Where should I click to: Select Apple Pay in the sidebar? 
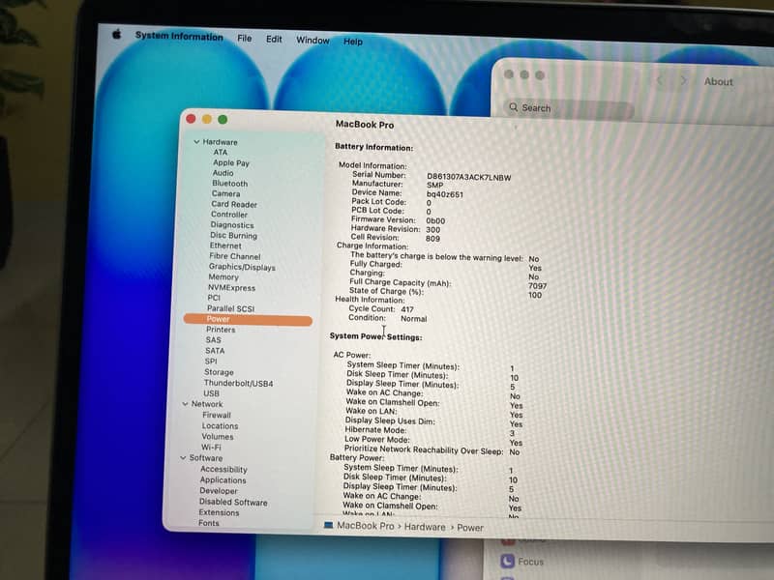point(231,162)
